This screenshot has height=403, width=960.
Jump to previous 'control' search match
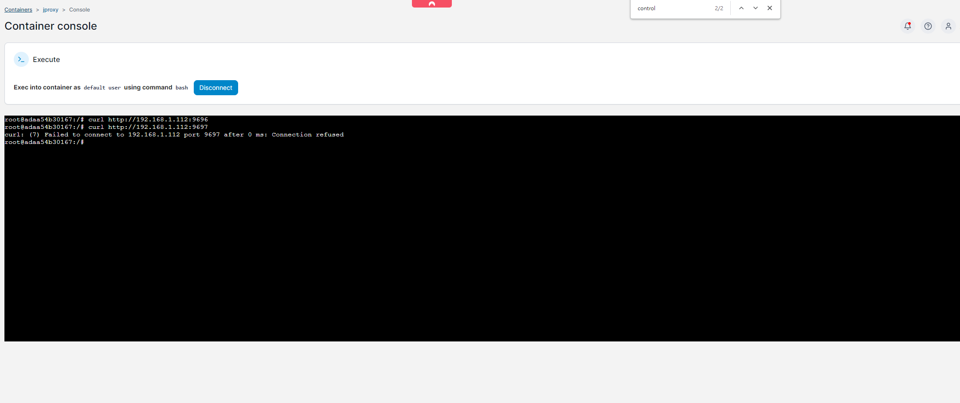(x=741, y=8)
